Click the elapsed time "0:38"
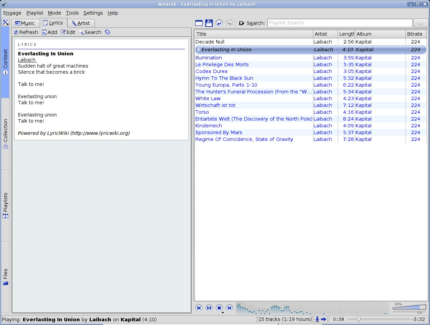Image resolution: width=430 pixels, height=325 pixels. [x=339, y=319]
